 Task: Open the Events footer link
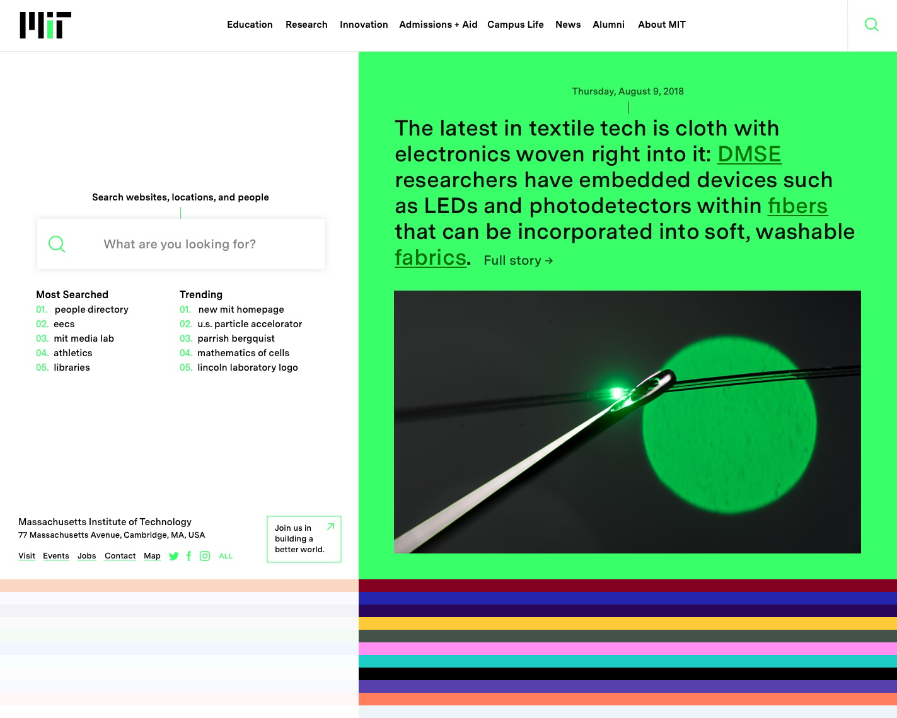pos(56,556)
